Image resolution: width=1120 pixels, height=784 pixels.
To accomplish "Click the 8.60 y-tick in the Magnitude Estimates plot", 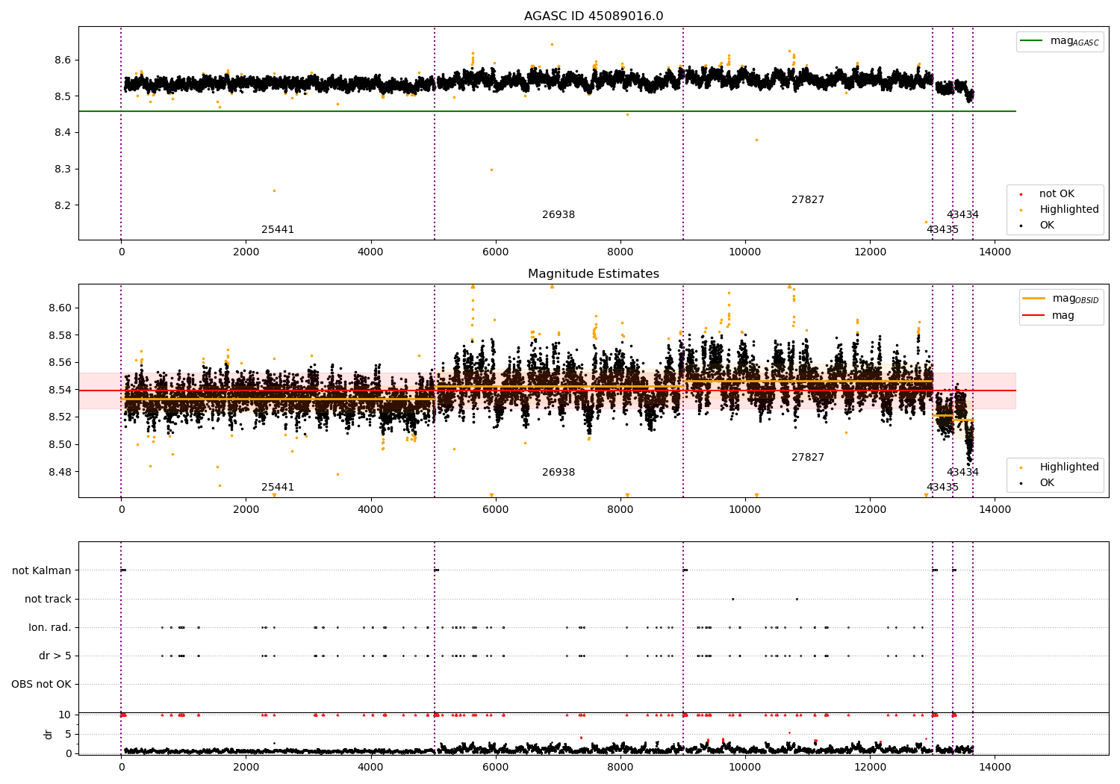I will point(60,308).
